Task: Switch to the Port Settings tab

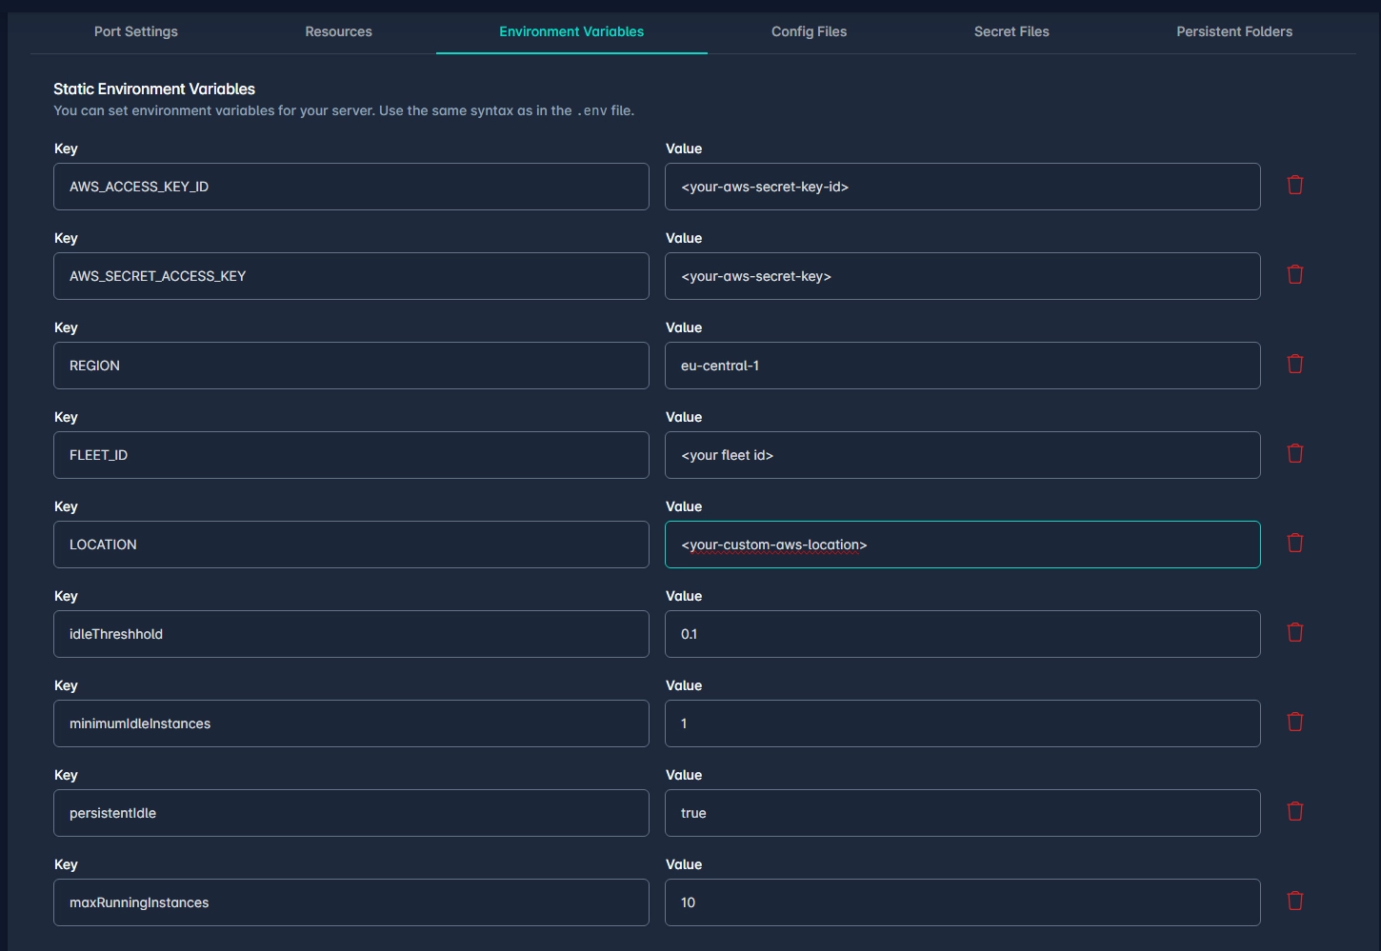Action: click(136, 31)
